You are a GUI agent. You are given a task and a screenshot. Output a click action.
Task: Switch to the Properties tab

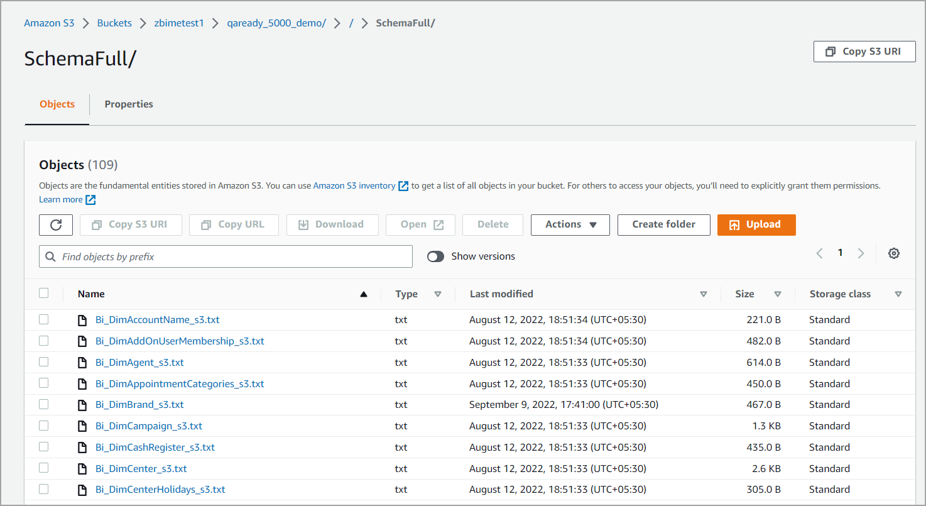(x=129, y=104)
